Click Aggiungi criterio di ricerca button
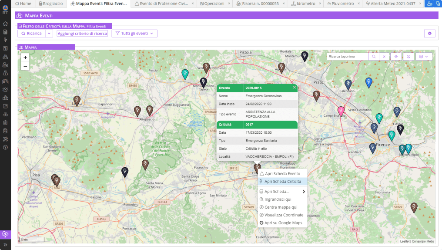Screen dimensions: 442x250 [x=82, y=33]
